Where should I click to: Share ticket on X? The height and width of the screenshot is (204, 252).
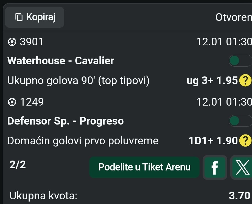(242, 167)
